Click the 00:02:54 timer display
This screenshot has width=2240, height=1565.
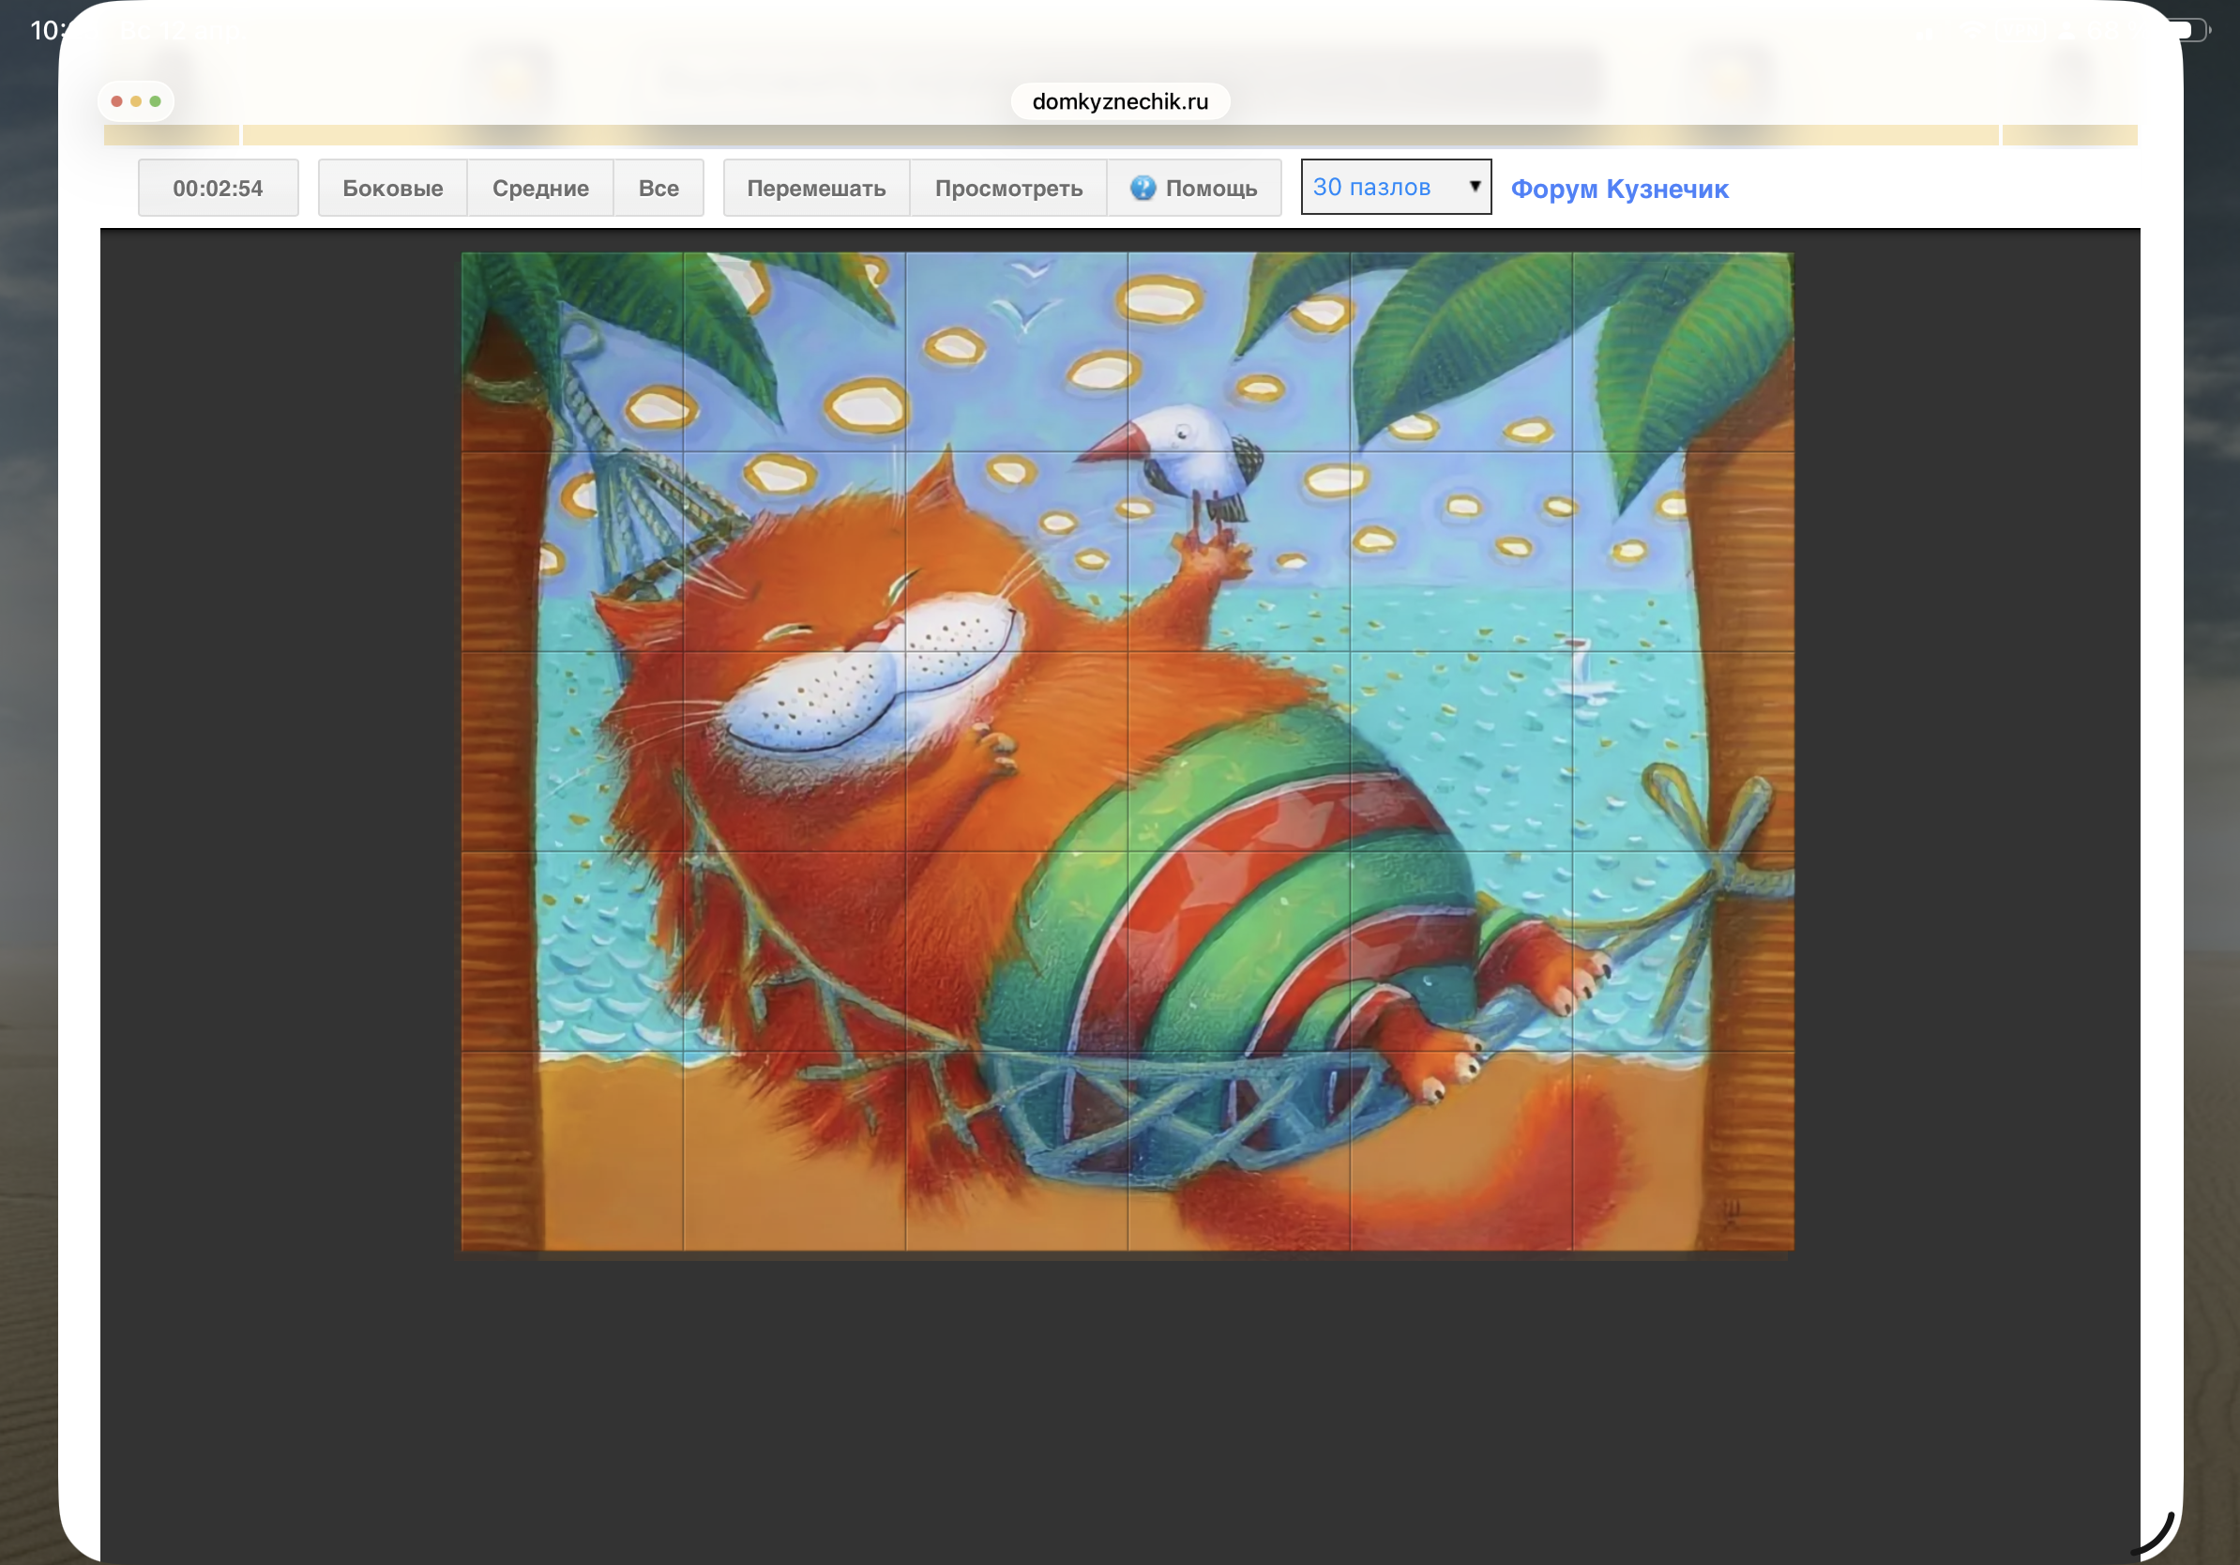(218, 189)
